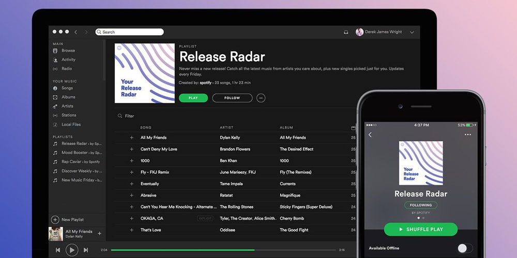This screenshot has height=258, width=517.
Task: Open artist Dylan Kelly in track list
Action: point(230,138)
